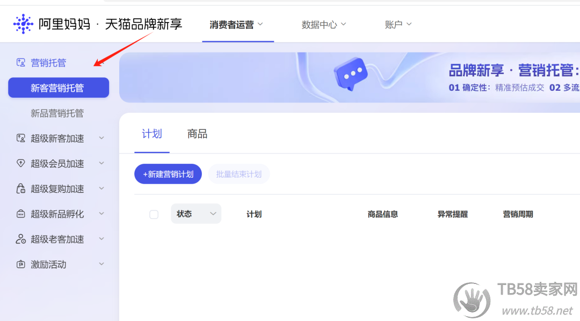The height and width of the screenshot is (321, 580).
Task: Click the 超级老客加速 person icon
Action: coord(21,239)
